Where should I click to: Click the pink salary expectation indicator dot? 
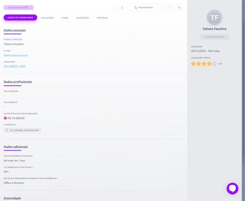(5, 118)
